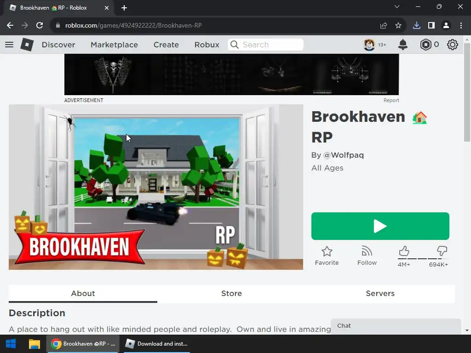Open the Windows Start menu
Screen dimensions: 471x353
[11, 344]
